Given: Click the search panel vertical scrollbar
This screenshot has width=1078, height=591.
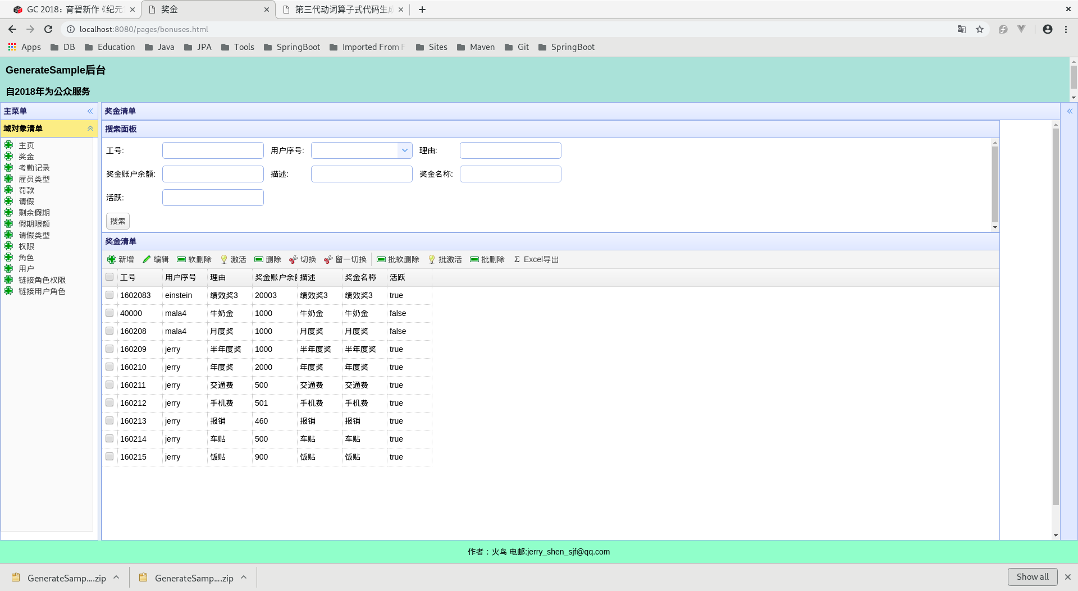Looking at the screenshot, I should pyautogui.click(x=995, y=185).
